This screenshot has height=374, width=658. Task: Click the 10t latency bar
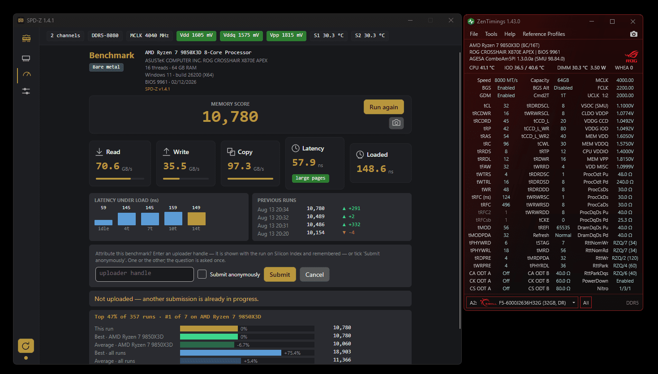click(x=173, y=219)
